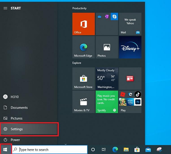Open the game thumbnail in the Play tile
171x154 pixels.
tap(123, 102)
